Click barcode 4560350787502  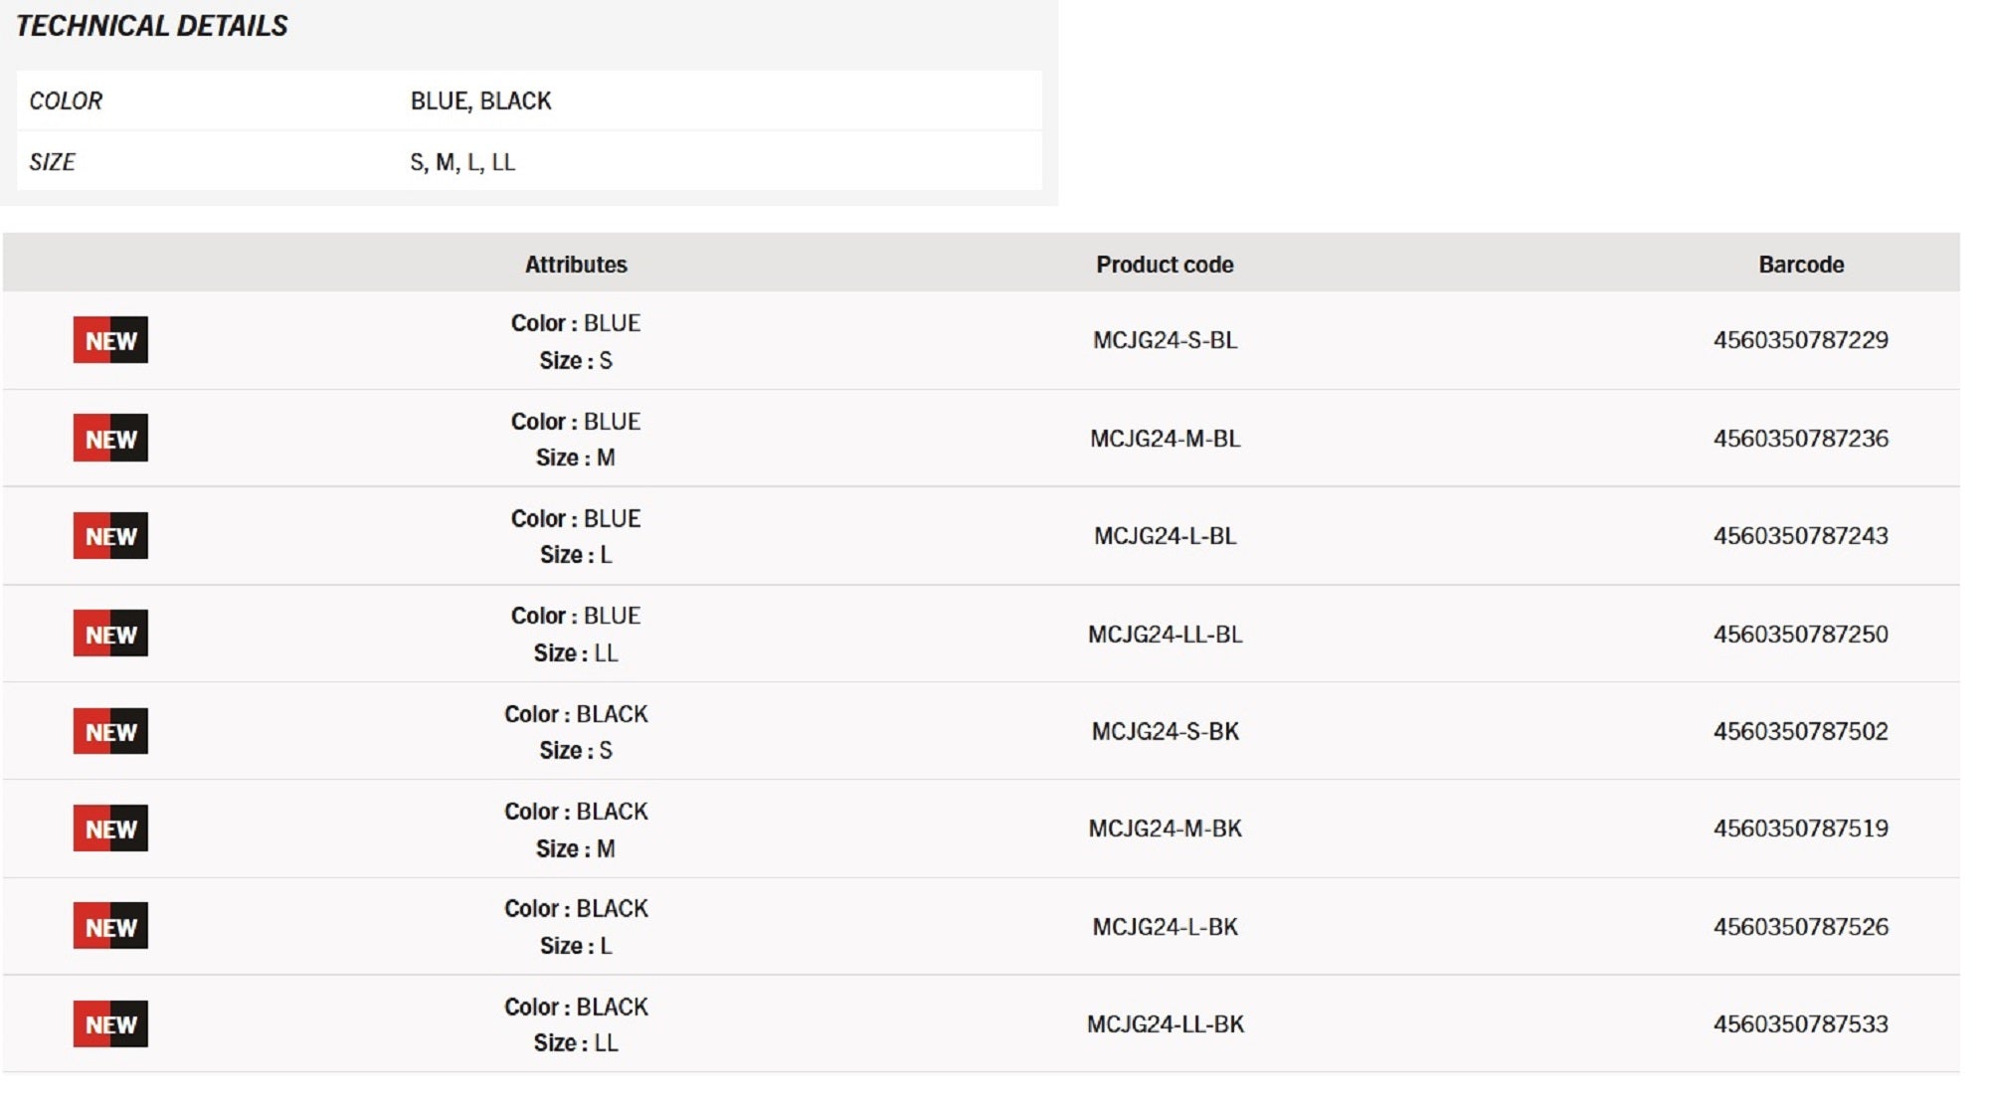point(1800,731)
